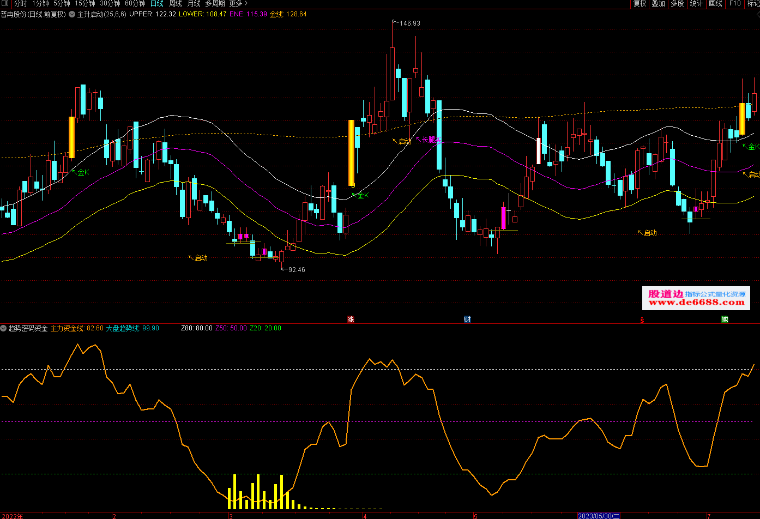Click the month 5 axis label
Screen dimensions: 760x519
(475, 515)
